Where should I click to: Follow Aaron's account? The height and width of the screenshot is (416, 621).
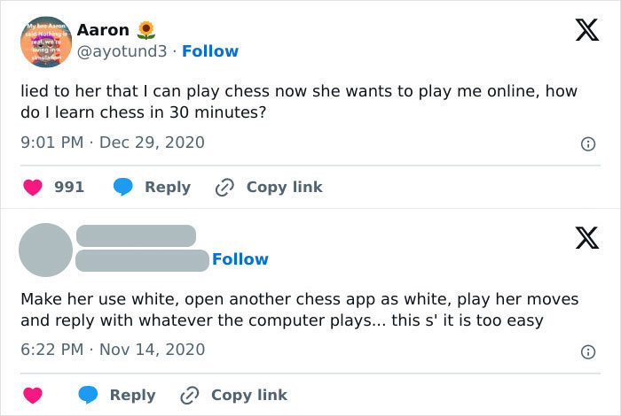point(210,51)
